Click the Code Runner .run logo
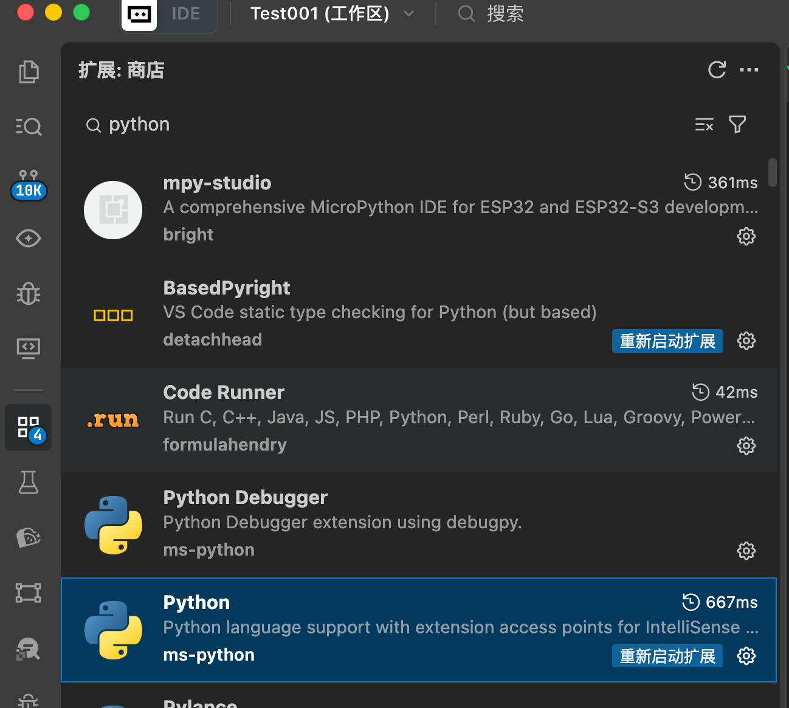This screenshot has height=708, width=789. click(113, 420)
